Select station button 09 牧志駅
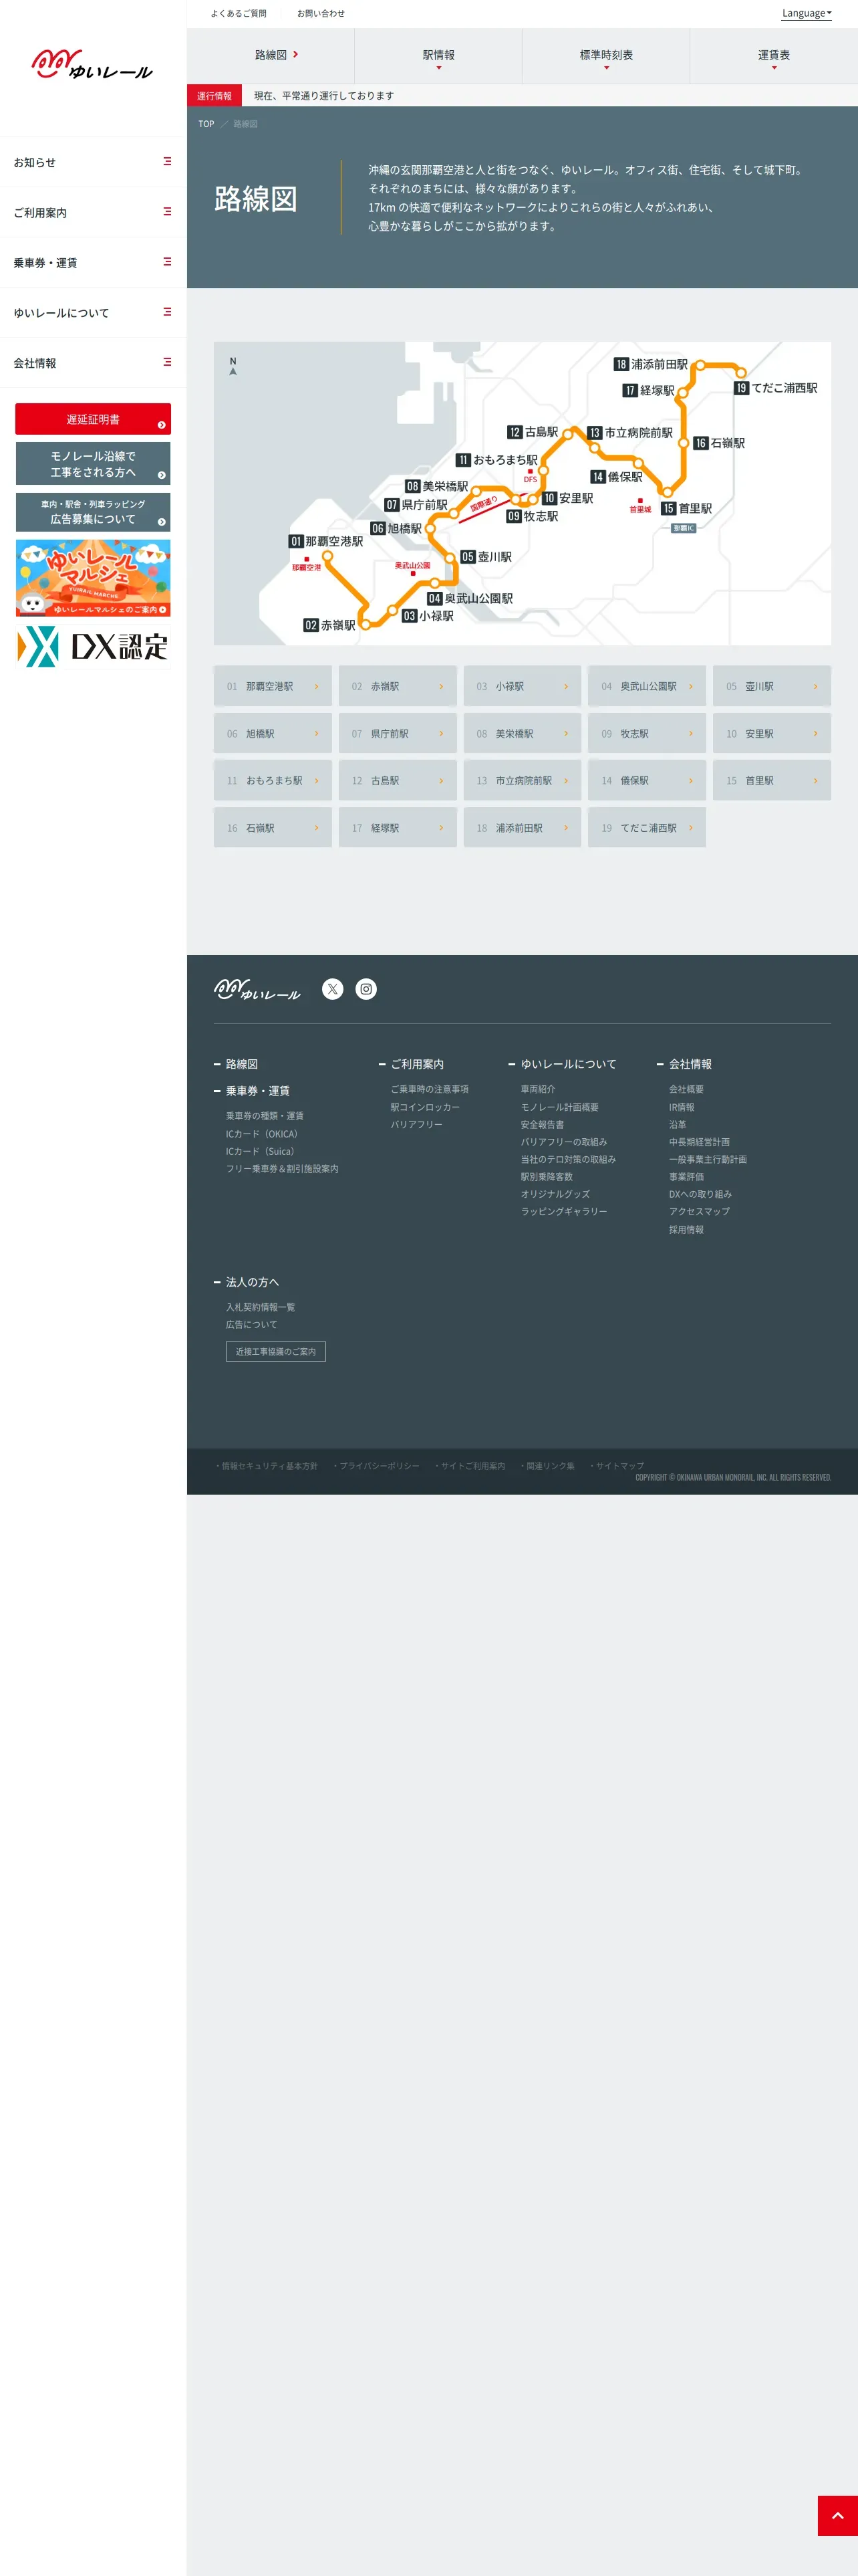Viewport: 858px width, 2576px height. [x=648, y=734]
